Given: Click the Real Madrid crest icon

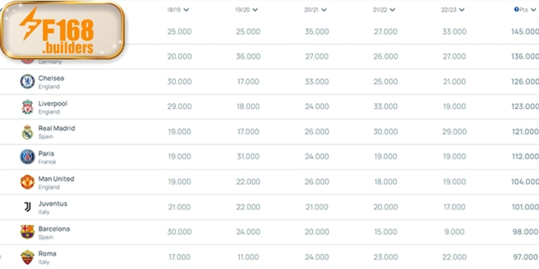Looking at the screenshot, I should 27,132.
